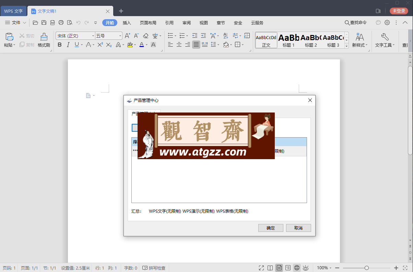Click the zoom in plus button
This screenshot has height=272, width=413.
click(396, 268)
